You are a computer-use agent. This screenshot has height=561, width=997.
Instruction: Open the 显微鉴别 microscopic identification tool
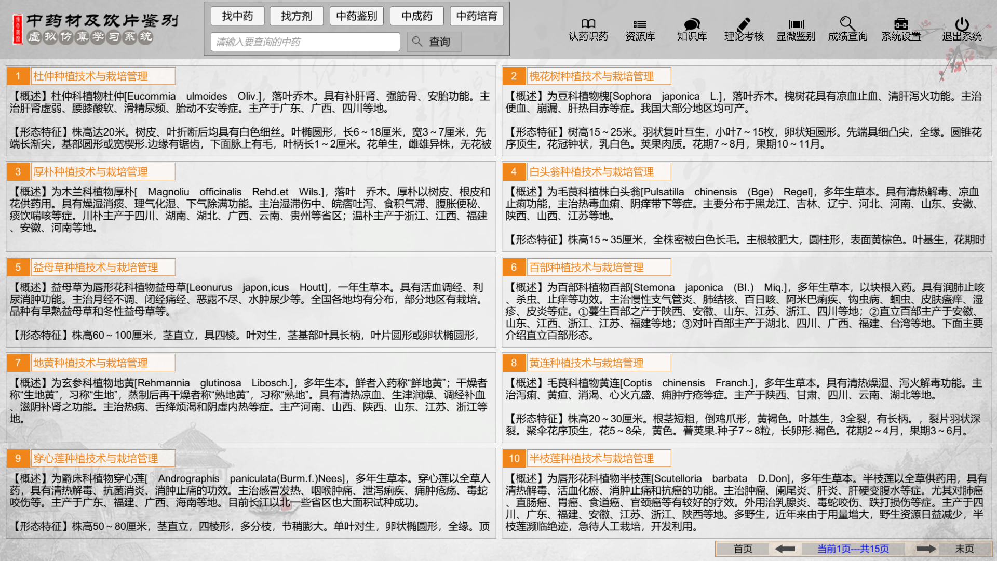[x=796, y=29]
